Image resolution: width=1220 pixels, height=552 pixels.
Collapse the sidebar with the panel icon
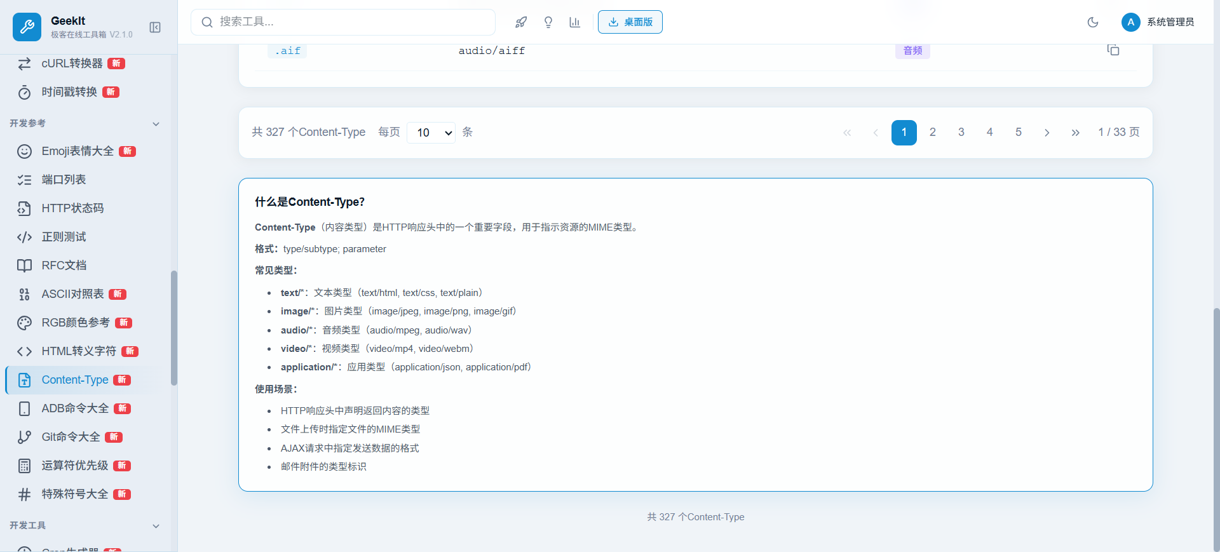click(x=155, y=27)
